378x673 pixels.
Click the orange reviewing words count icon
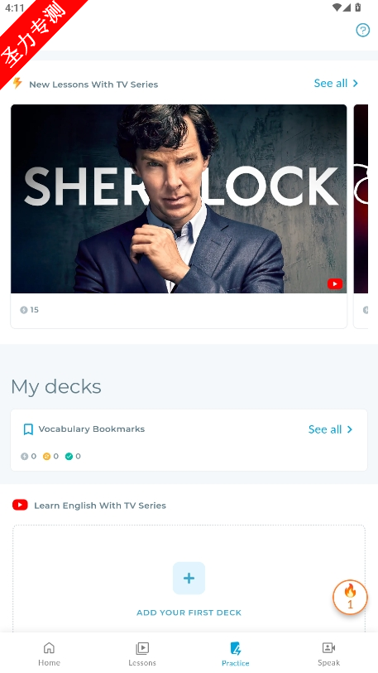(46, 456)
